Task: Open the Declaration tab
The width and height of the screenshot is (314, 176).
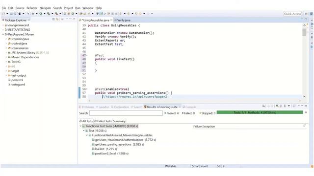Action: [x=120, y=107]
